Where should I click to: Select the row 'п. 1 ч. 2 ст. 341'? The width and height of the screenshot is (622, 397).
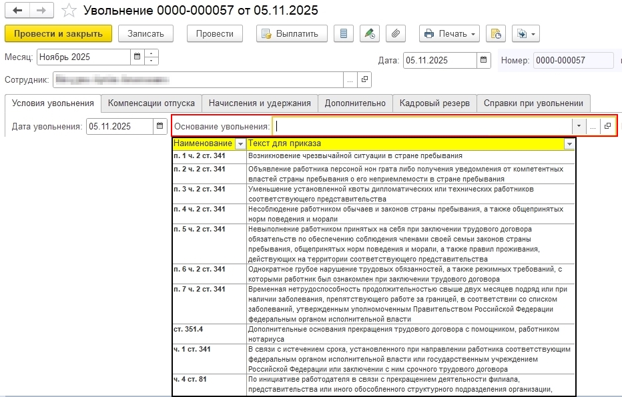tap(374, 156)
